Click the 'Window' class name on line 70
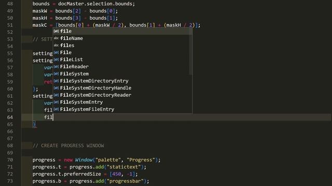332x186 pixels. coord(84,160)
